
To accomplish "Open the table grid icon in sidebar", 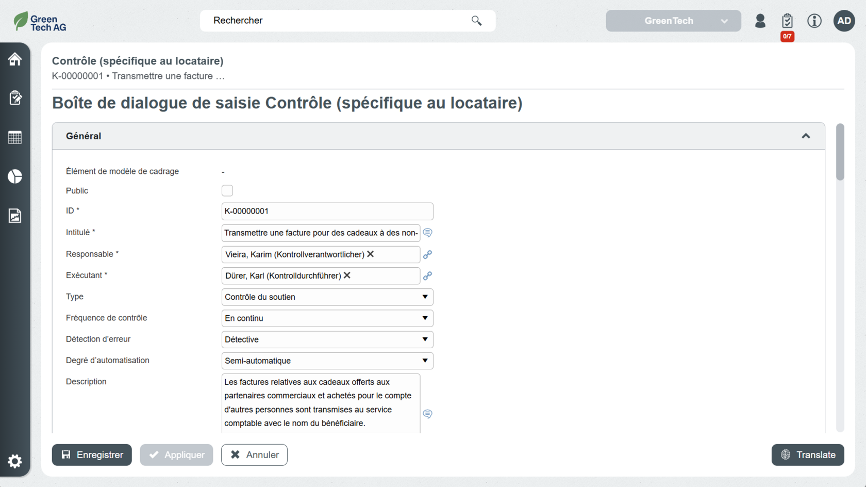I will pyautogui.click(x=15, y=138).
